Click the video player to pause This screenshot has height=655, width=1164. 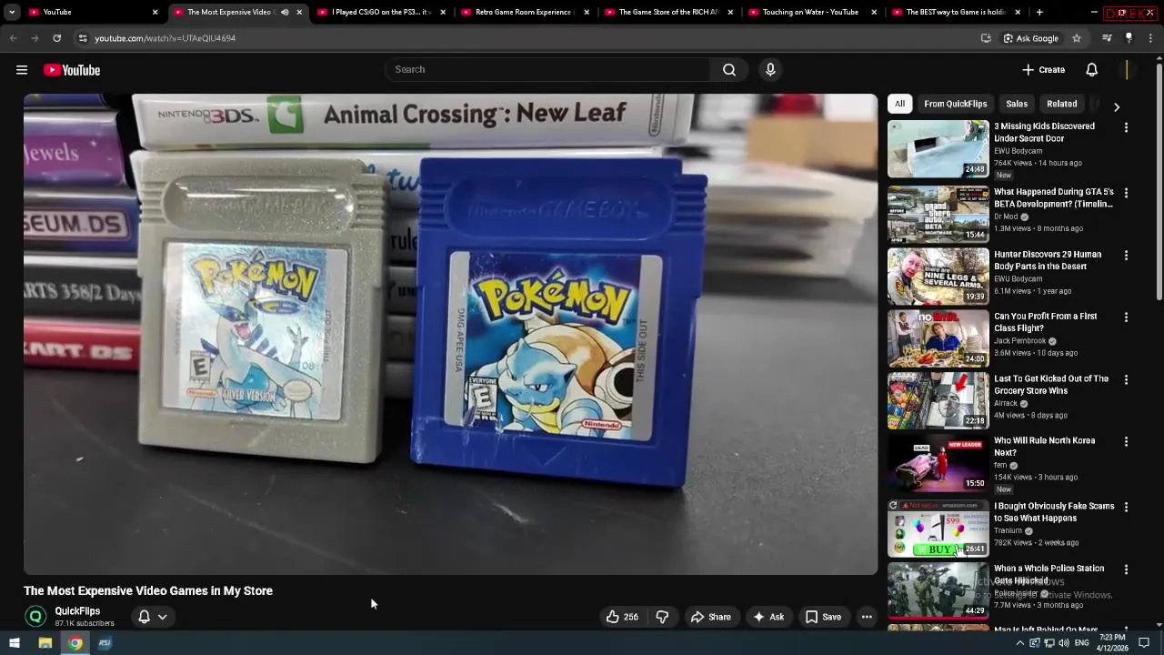click(x=451, y=334)
